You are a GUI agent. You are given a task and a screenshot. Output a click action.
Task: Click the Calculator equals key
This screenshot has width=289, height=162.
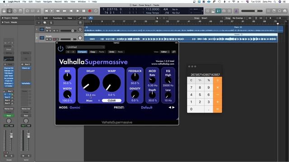coord(218,109)
